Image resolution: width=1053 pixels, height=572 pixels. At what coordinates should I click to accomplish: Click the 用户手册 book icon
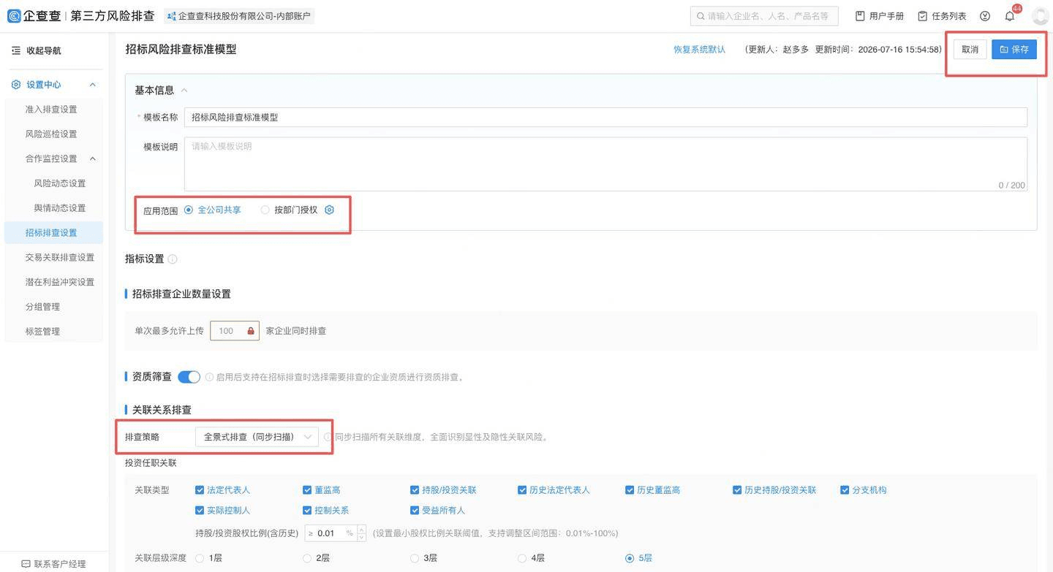click(x=860, y=16)
